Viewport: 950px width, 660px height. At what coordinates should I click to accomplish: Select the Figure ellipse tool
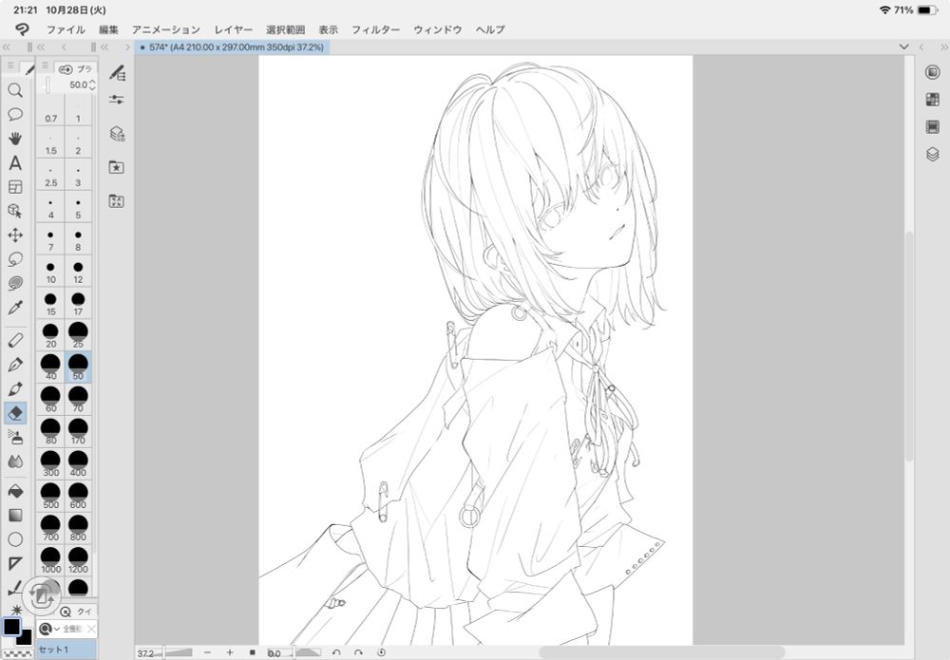pos(15,538)
